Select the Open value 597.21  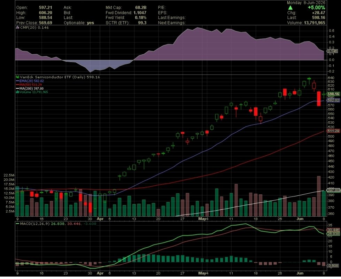pyautogui.click(x=45, y=8)
